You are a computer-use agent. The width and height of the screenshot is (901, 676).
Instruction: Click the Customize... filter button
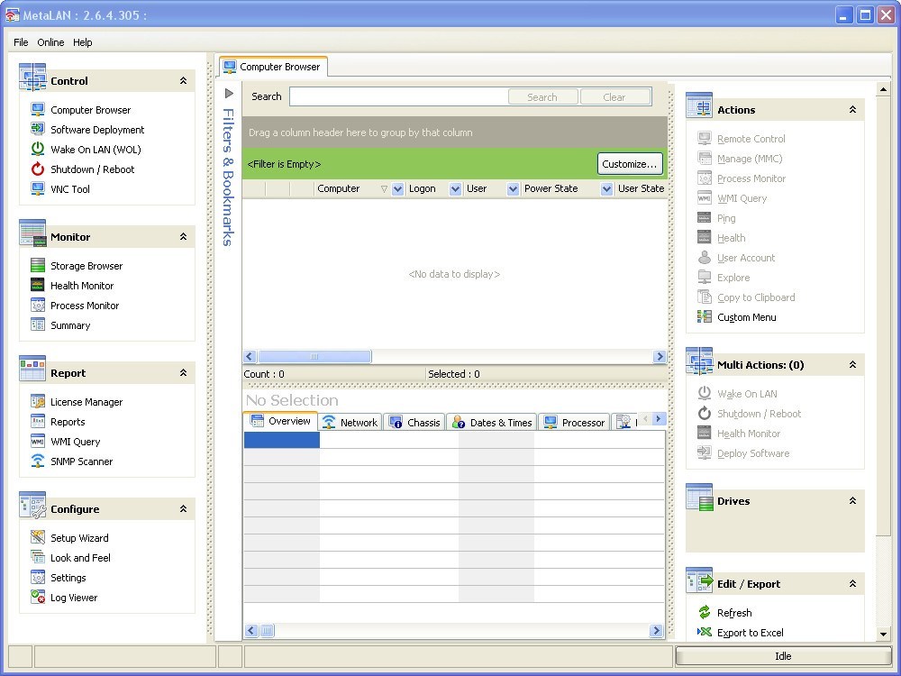click(630, 164)
